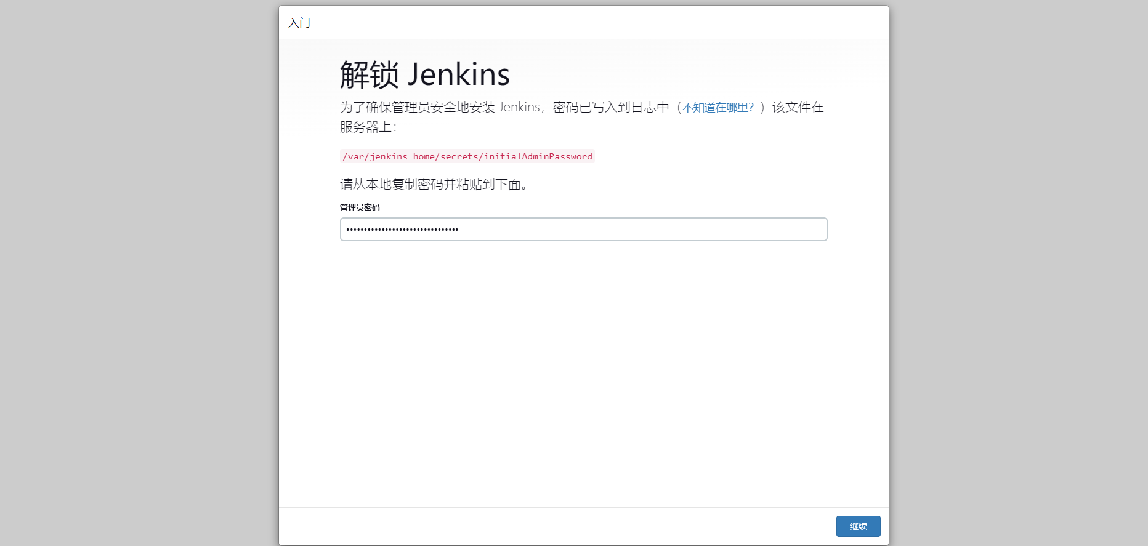
Task: Select the /var/jenkins_home/secrets/initialAdminPassword path text
Action: click(467, 156)
